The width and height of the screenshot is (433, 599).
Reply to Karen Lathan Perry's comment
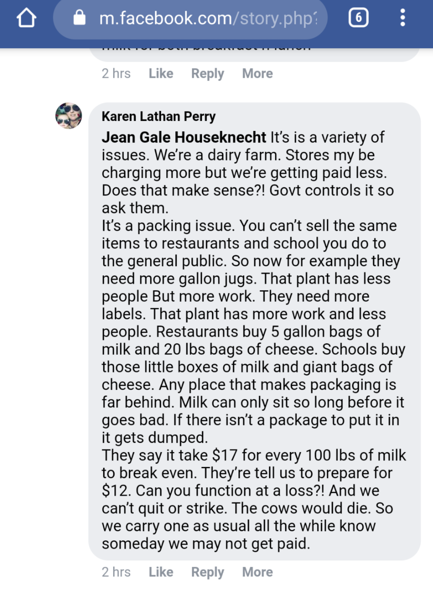[207, 572]
